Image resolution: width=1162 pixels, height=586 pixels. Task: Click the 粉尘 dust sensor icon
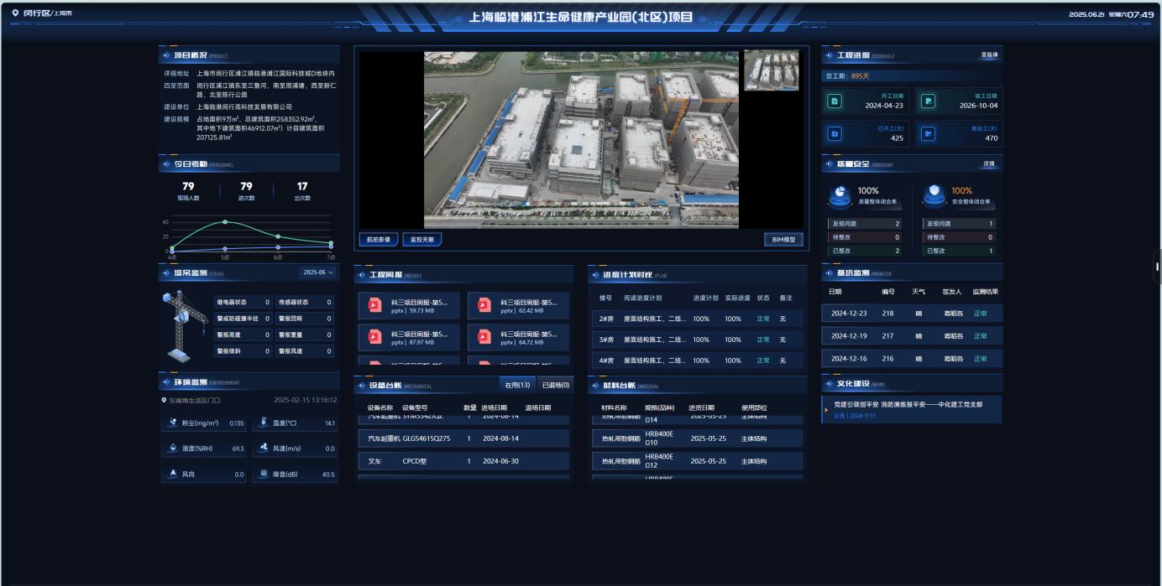[x=172, y=423]
